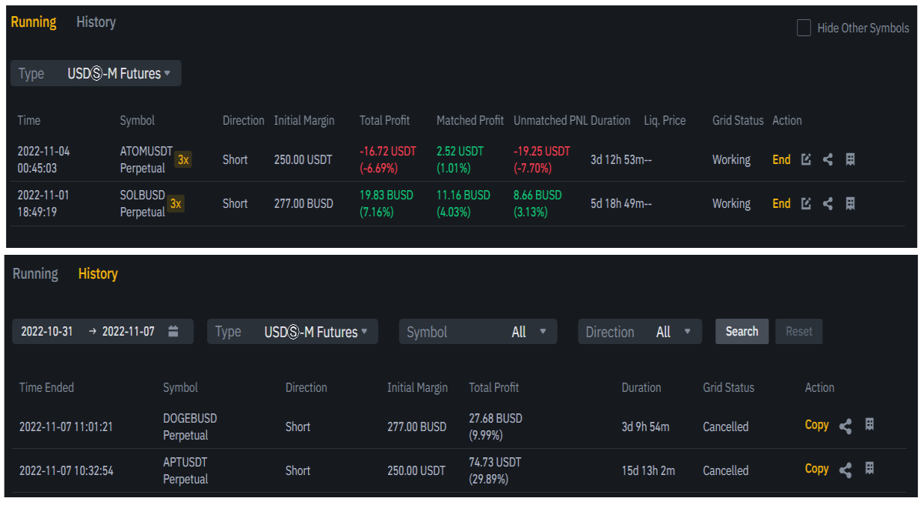The height and width of the screenshot is (505, 924).
Task: Open calendar icon in date range
Action: (173, 331)
